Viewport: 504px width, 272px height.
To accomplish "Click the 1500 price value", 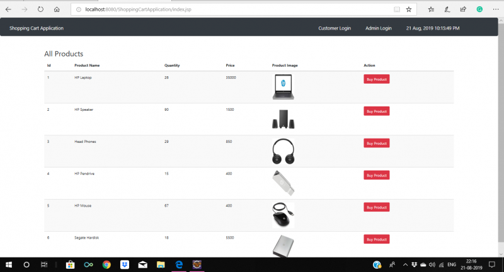I will click(230, 110).
